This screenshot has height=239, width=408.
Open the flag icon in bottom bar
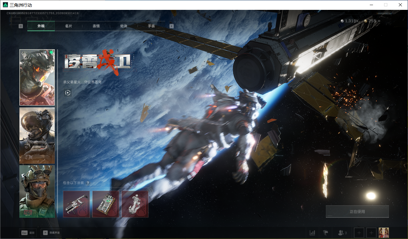[326, 233]
